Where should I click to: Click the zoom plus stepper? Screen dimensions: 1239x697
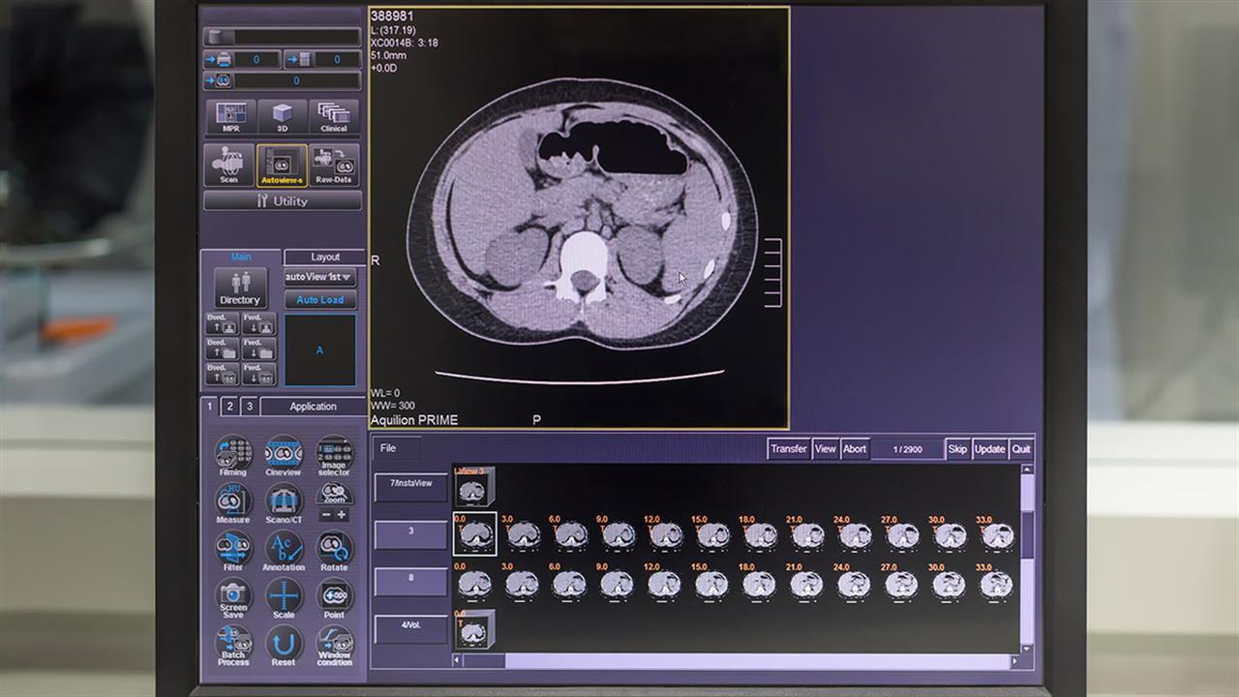click(342, 515)
